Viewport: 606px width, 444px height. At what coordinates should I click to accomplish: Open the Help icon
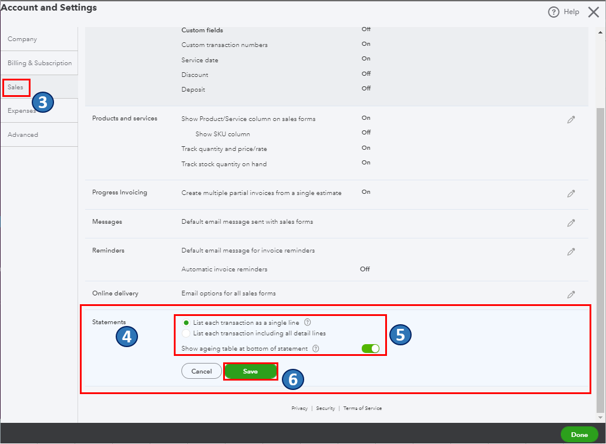[554, 11]
